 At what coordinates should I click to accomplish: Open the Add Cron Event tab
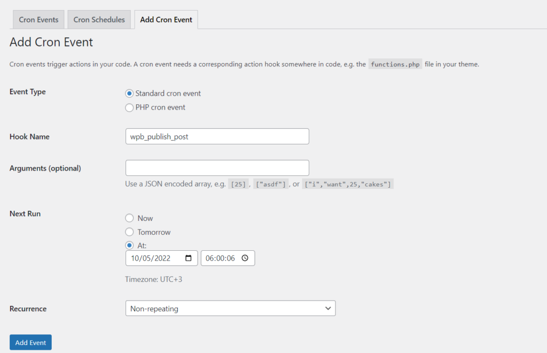(166, 20)
